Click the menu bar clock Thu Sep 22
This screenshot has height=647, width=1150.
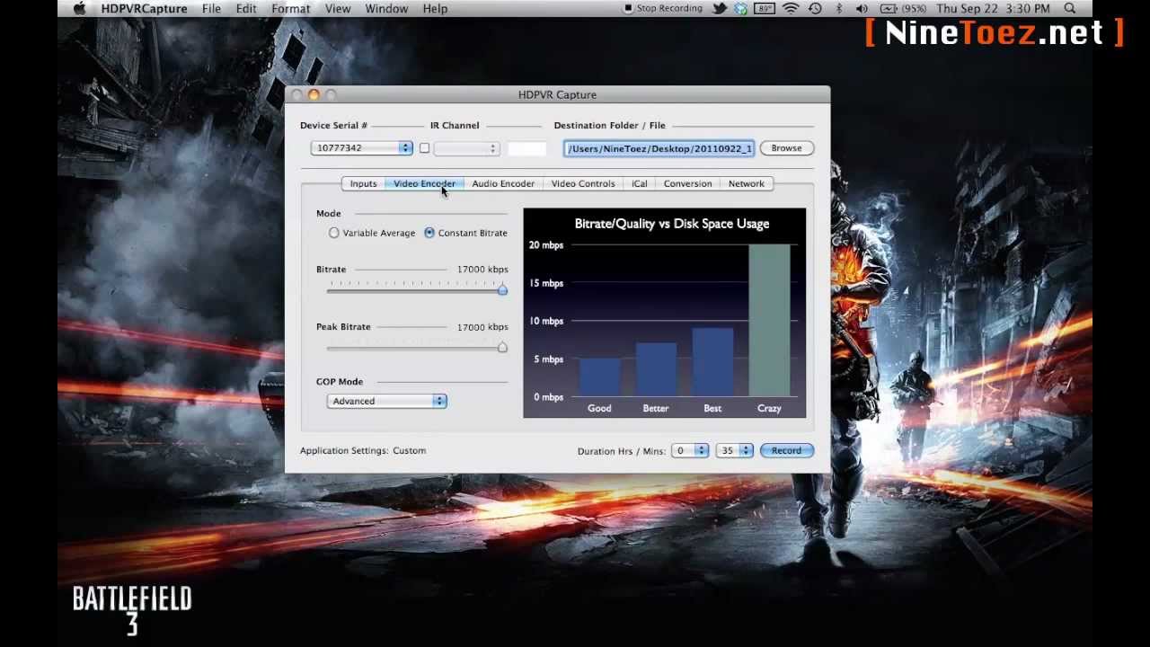pos(993,8)
